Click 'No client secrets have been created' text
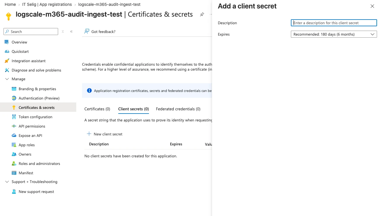This screenshot has height=216, width=382. pyautogui.click(x=131, y=156)
